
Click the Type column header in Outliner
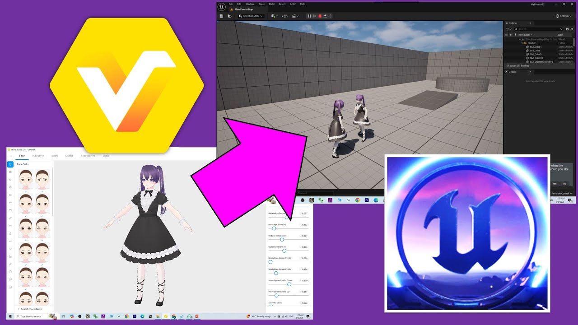(560, 35)
